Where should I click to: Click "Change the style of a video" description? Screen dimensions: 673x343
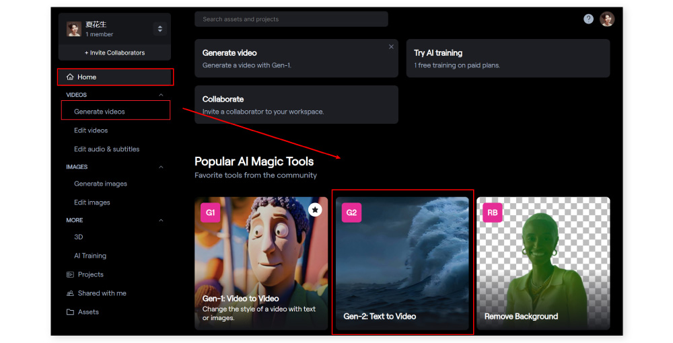point(259,313)
